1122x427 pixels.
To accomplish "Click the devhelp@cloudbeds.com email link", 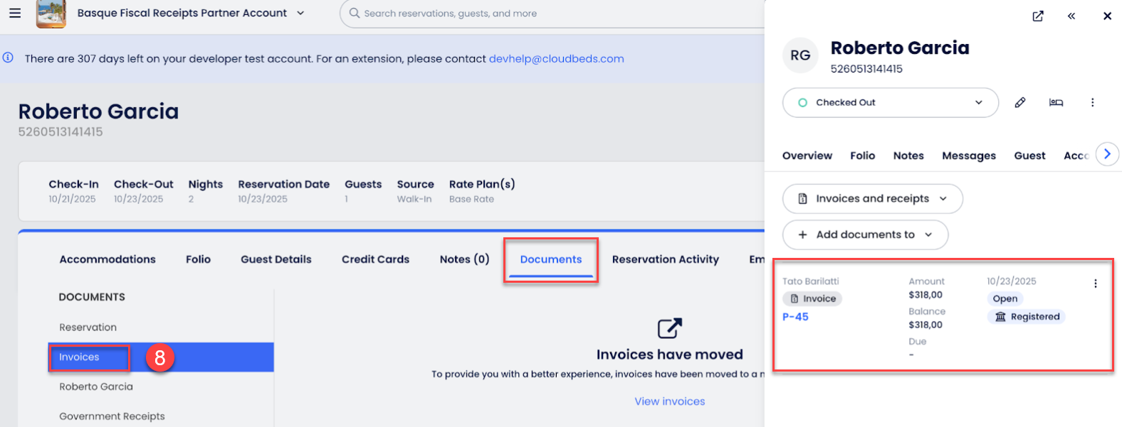I will (x=556, y=59).
